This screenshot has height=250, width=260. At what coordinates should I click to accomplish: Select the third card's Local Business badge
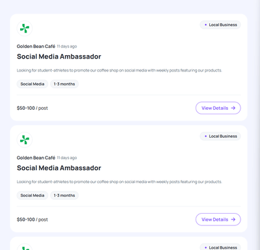(220, 247)
